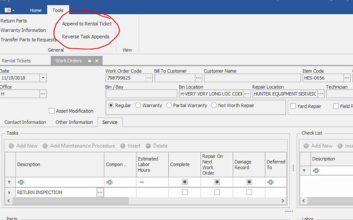This screenshot has width=353, height=220.
Task: Switch to the Home ribbon tab
Action: coord(36,11)
